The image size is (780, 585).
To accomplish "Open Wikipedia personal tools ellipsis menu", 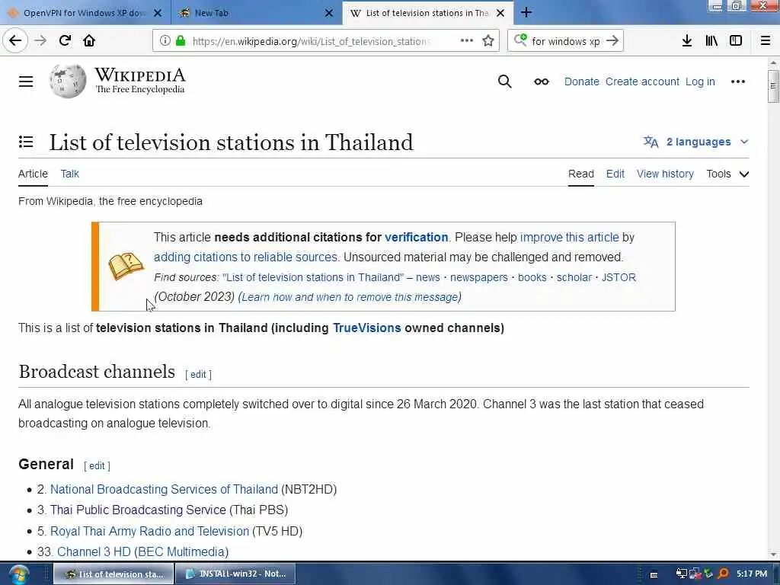I will pos(737,82).
